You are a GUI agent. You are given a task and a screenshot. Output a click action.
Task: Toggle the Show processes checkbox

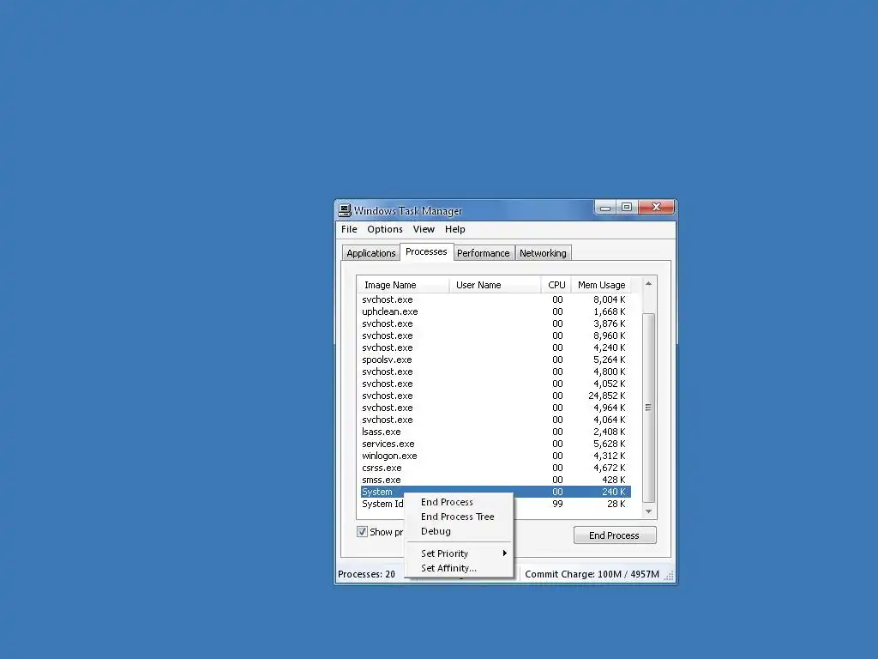point(363,532)
